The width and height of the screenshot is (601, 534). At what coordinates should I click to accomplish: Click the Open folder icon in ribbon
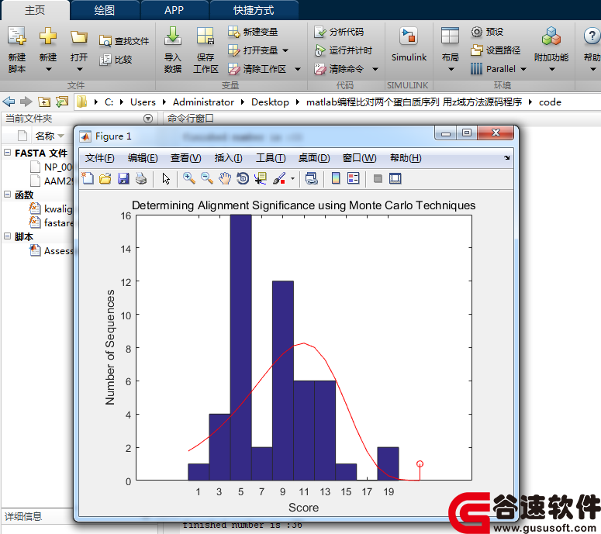(79, 36)
